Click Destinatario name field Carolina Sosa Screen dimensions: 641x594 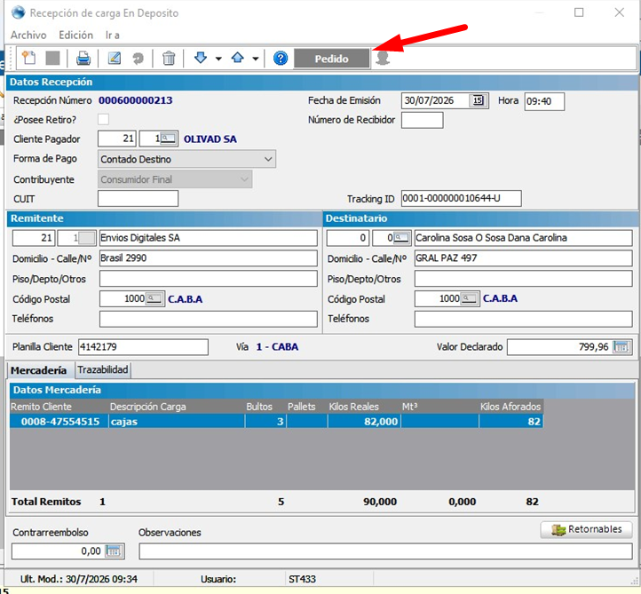[524, 238]
